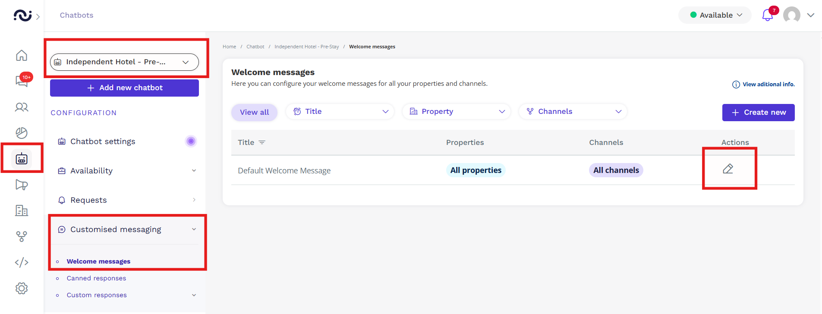Open the contacts people icon
Image resolution: width=822 pixels, height=314 pixels.
[22, 107]
